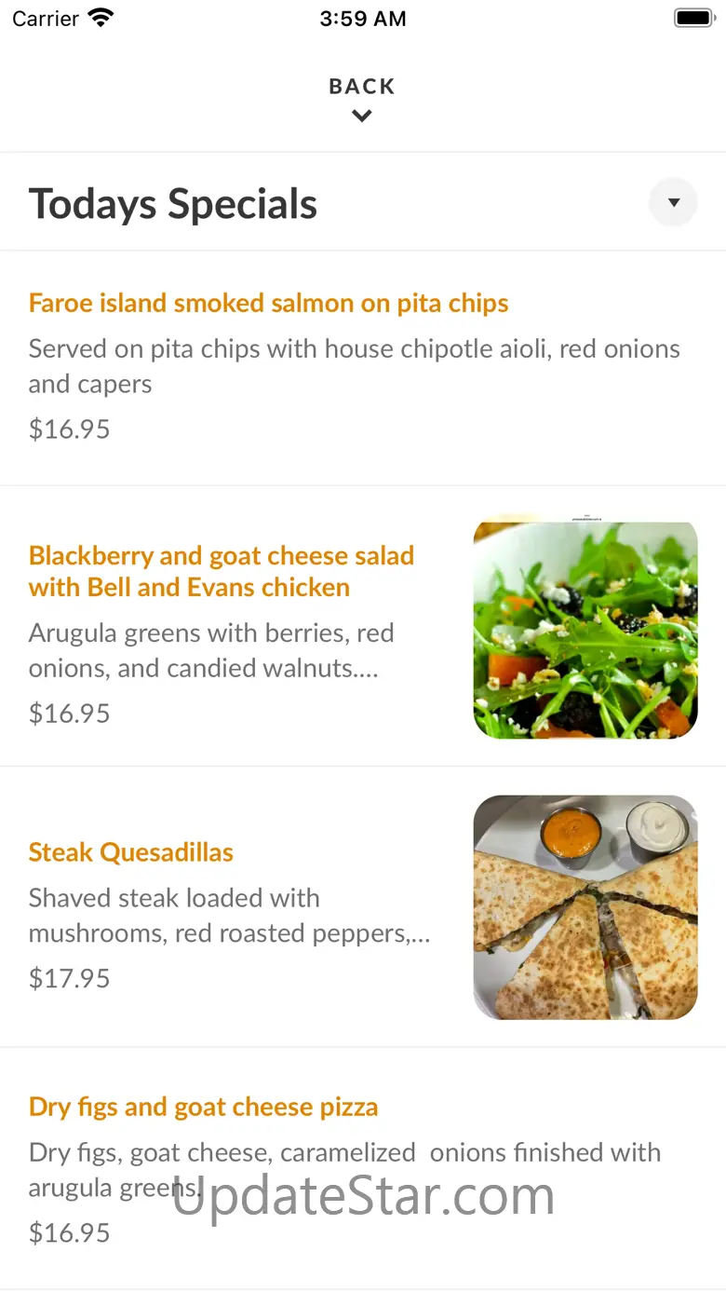Tap the $17.95 quesadilla price
The width and height of the screenshot is (726, 1292).
pyautogui.click(x=70, y=979)
